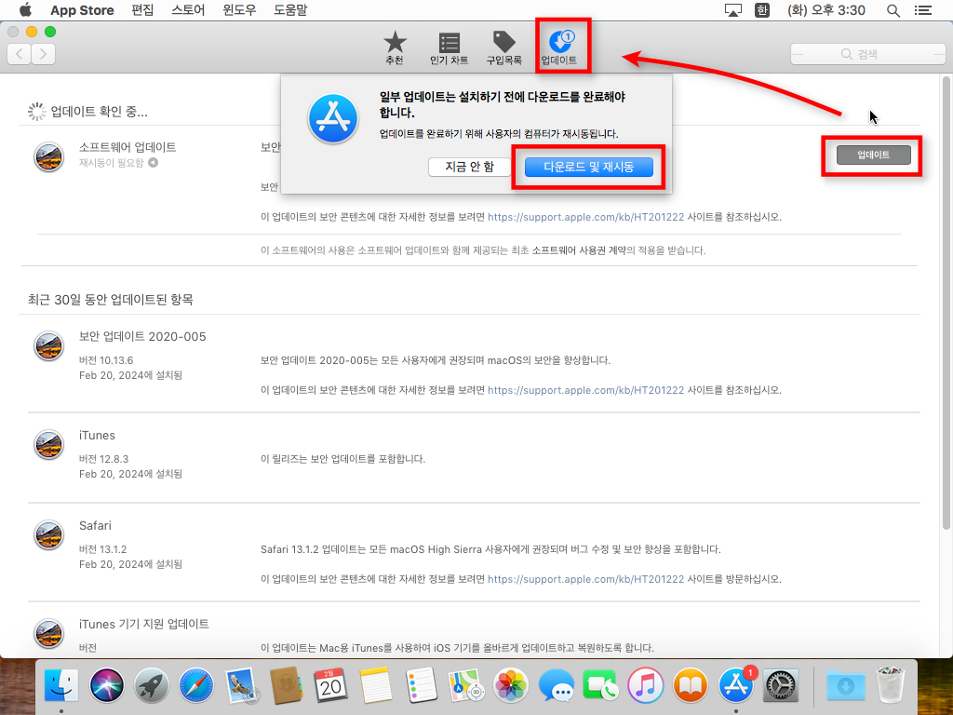Open the App Store menu
The height and width of the screenshot is (715, 953).
[x=82, y=10]
